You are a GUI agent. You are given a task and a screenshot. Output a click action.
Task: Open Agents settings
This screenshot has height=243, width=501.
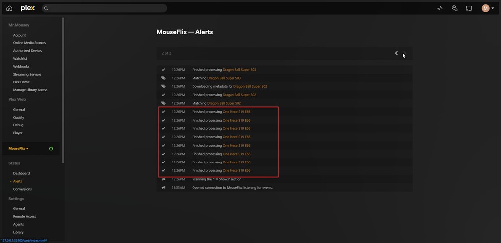(x=19, y=224)
